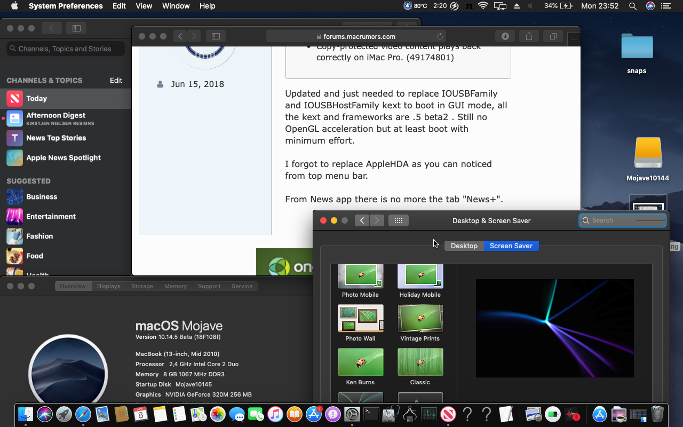Show all preferences grid button

coord(399,220)
